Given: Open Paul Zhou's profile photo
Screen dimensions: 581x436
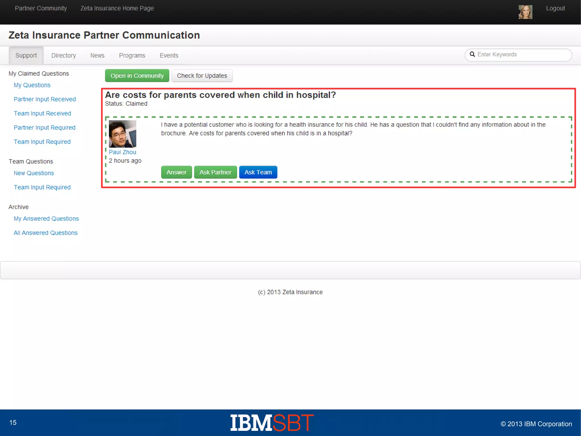Looking at the screenshot, I should click(x=123, y=134).
